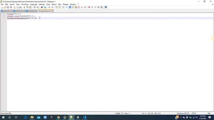
Task: Click the django-cors-headers==3.2.1 line
Action: click(21, 16)
